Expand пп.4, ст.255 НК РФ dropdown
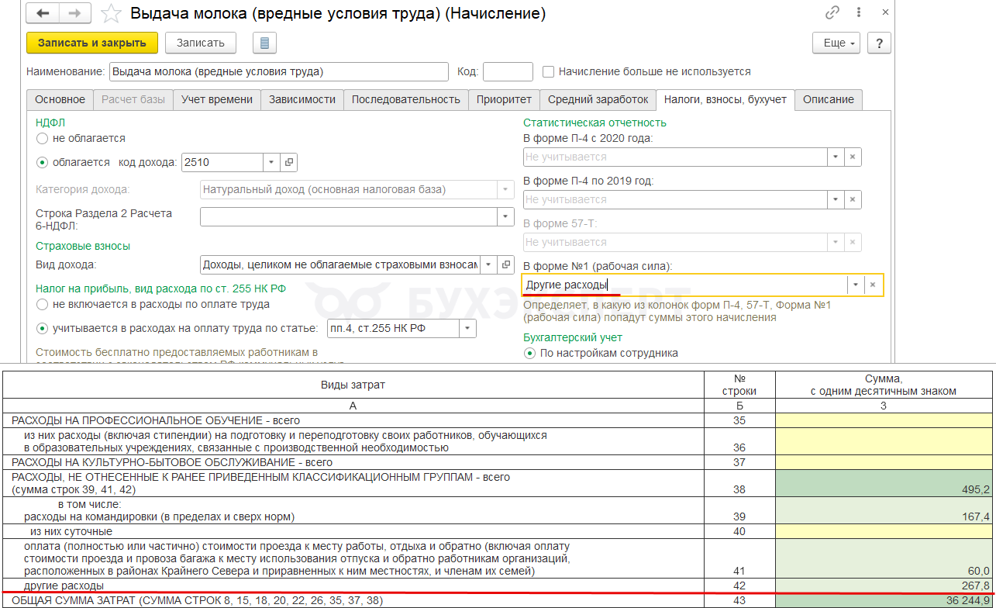 (x=467, y=328)
